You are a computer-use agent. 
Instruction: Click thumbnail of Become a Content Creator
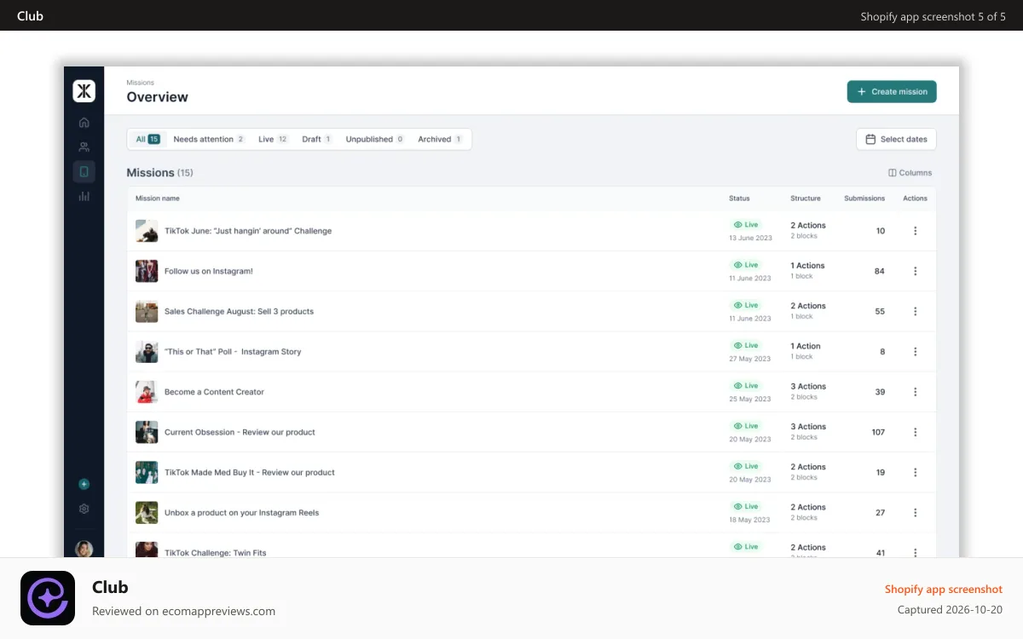pyautogui.click(x=147, y=392)
